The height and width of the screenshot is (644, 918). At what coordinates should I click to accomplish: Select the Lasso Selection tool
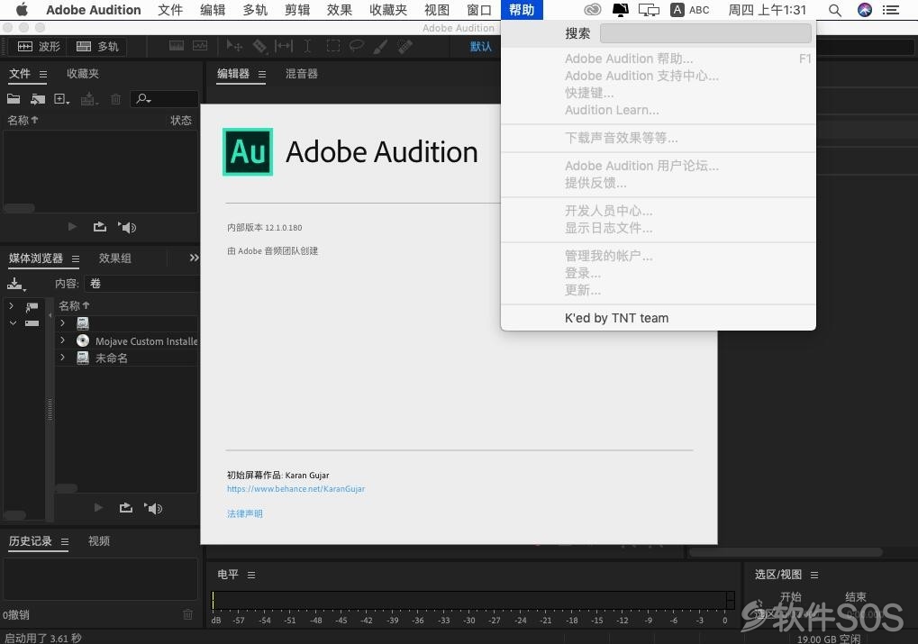point(356,46)
